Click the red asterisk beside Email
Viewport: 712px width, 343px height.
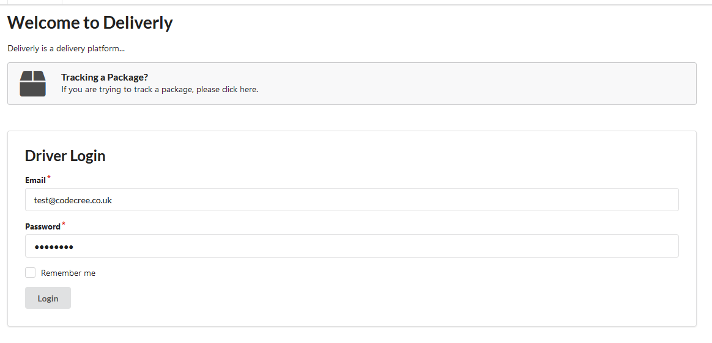pyautogui.click(x=49, y=178)
